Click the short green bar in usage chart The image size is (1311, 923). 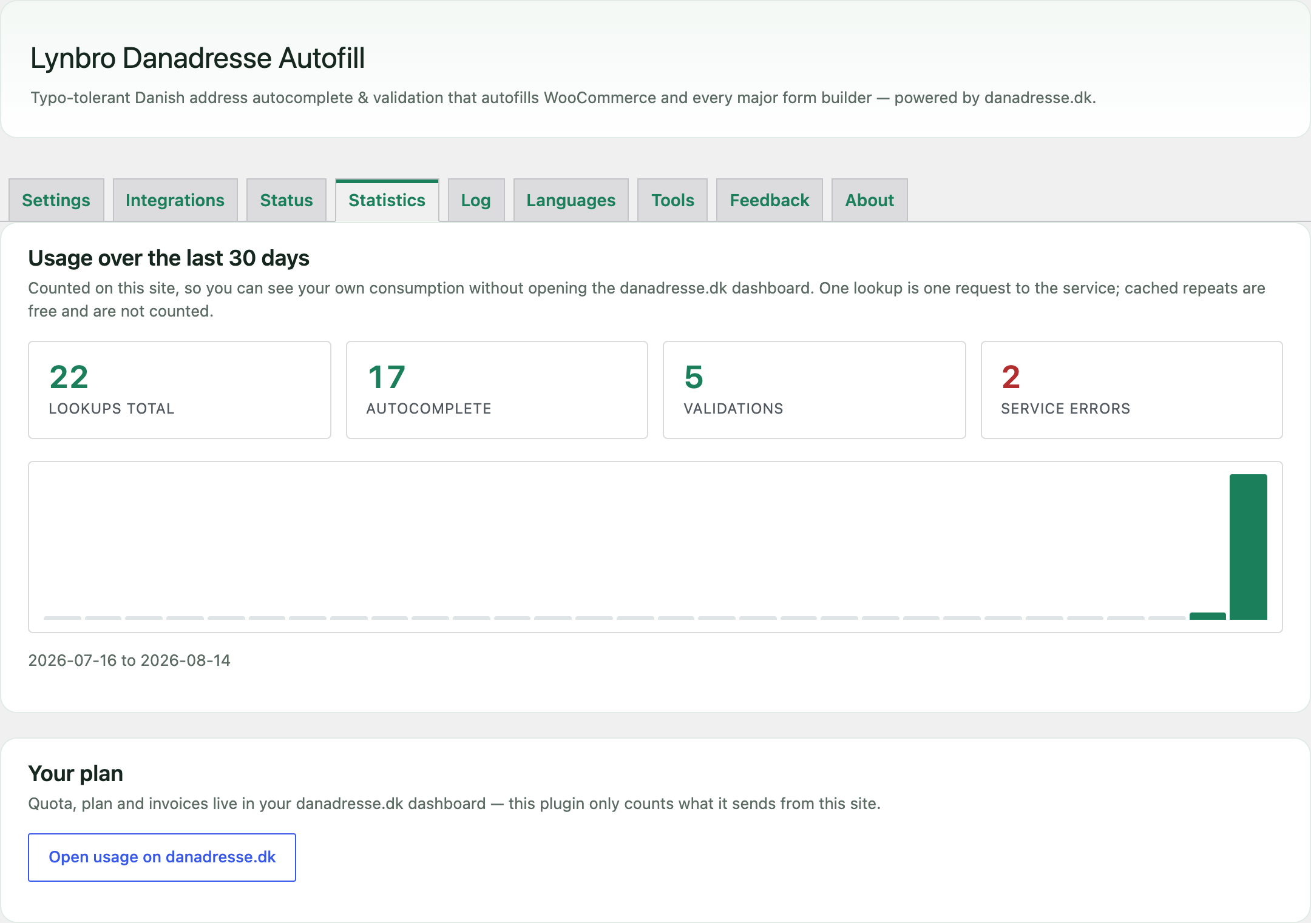pos(1208,616)
